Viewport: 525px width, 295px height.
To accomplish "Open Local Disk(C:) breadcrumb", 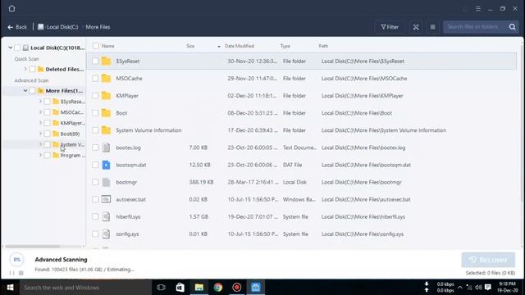I will (58, 27).
